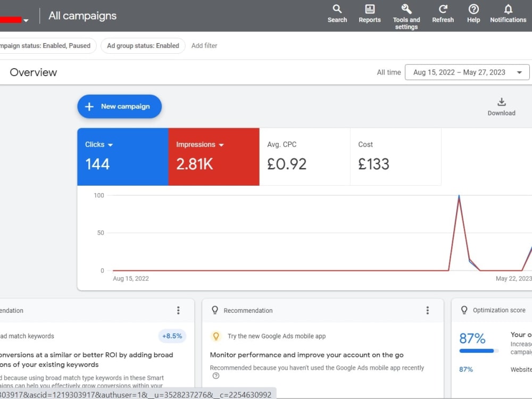The width and height of the screenshot is (532, 399).
Task: Click the Overview heading
Action: point(33,72)
